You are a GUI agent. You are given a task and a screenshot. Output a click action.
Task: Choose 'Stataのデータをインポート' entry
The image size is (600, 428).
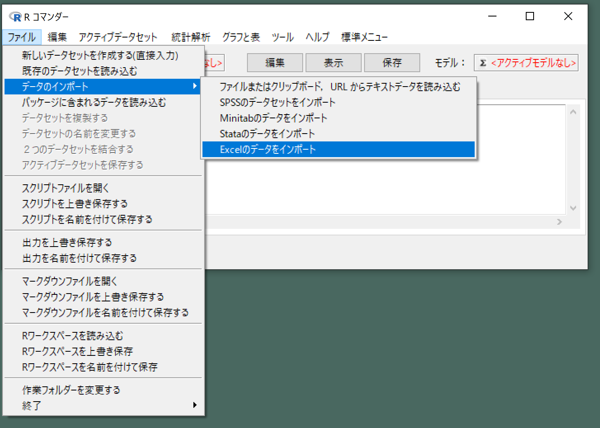[x=267, y=134]
